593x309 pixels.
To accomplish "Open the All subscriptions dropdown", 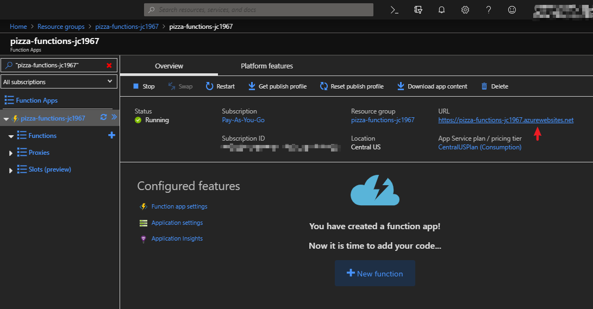I will 59,81.
